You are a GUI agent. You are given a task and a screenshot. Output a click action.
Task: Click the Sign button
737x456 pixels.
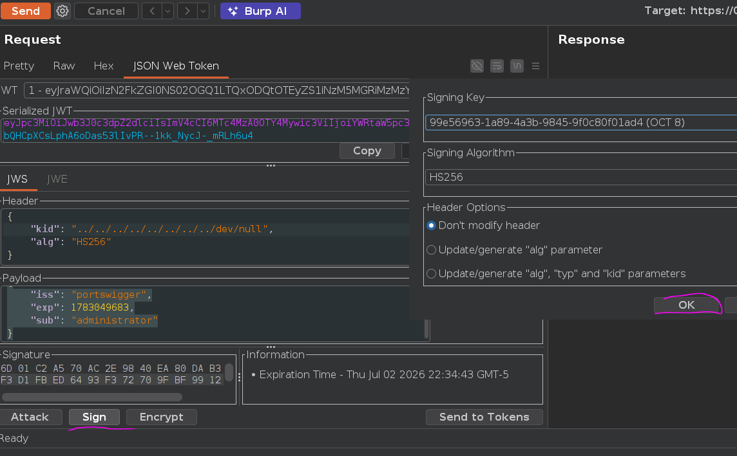pyautogui.click(x=94, y=417)
